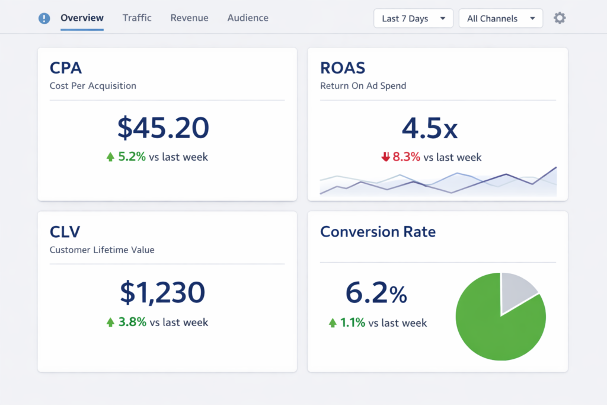Click the ROAS value 4.5x
The image size is (607, 405).
429,127
